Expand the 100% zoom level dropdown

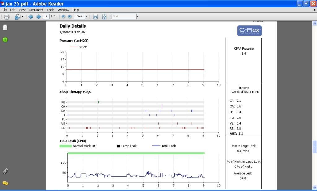86,16
